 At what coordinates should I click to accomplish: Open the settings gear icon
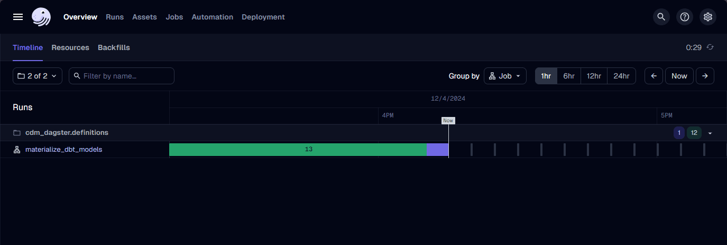coord(708,17)
